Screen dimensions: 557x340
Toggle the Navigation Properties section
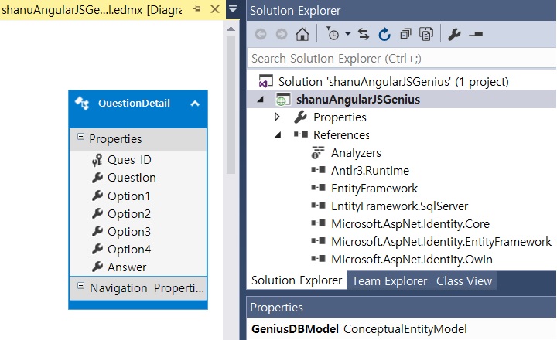(80, 287)
